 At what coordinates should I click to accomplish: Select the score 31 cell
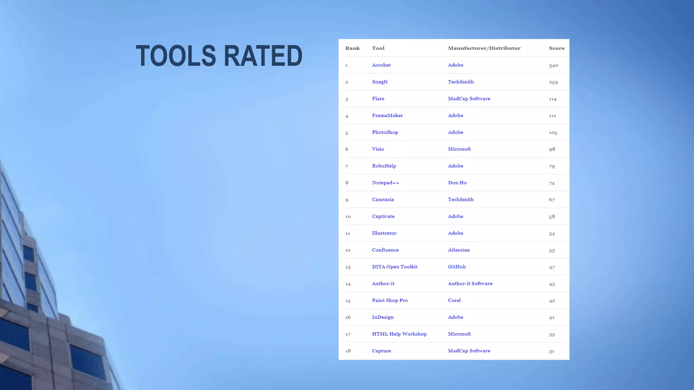click(551, 351)
